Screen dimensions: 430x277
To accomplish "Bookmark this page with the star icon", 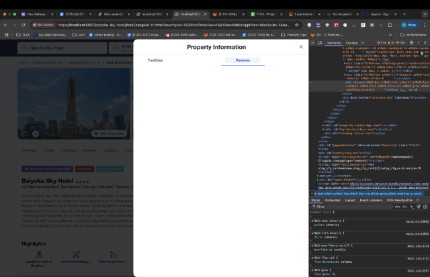I will click(297, 25).
